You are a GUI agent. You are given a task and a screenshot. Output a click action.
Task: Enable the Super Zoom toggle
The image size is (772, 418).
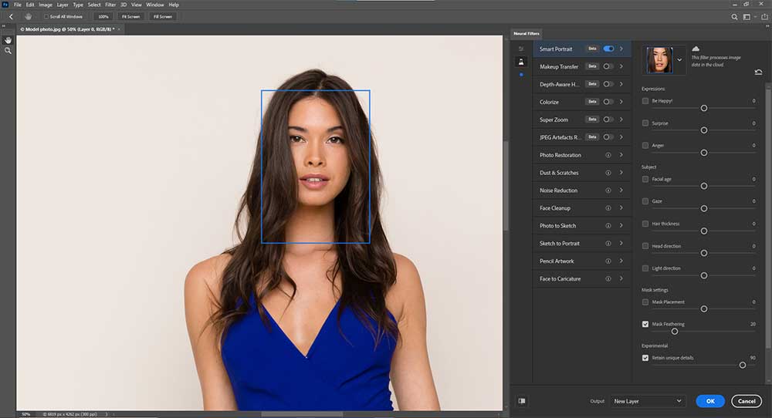click(608, 120)
